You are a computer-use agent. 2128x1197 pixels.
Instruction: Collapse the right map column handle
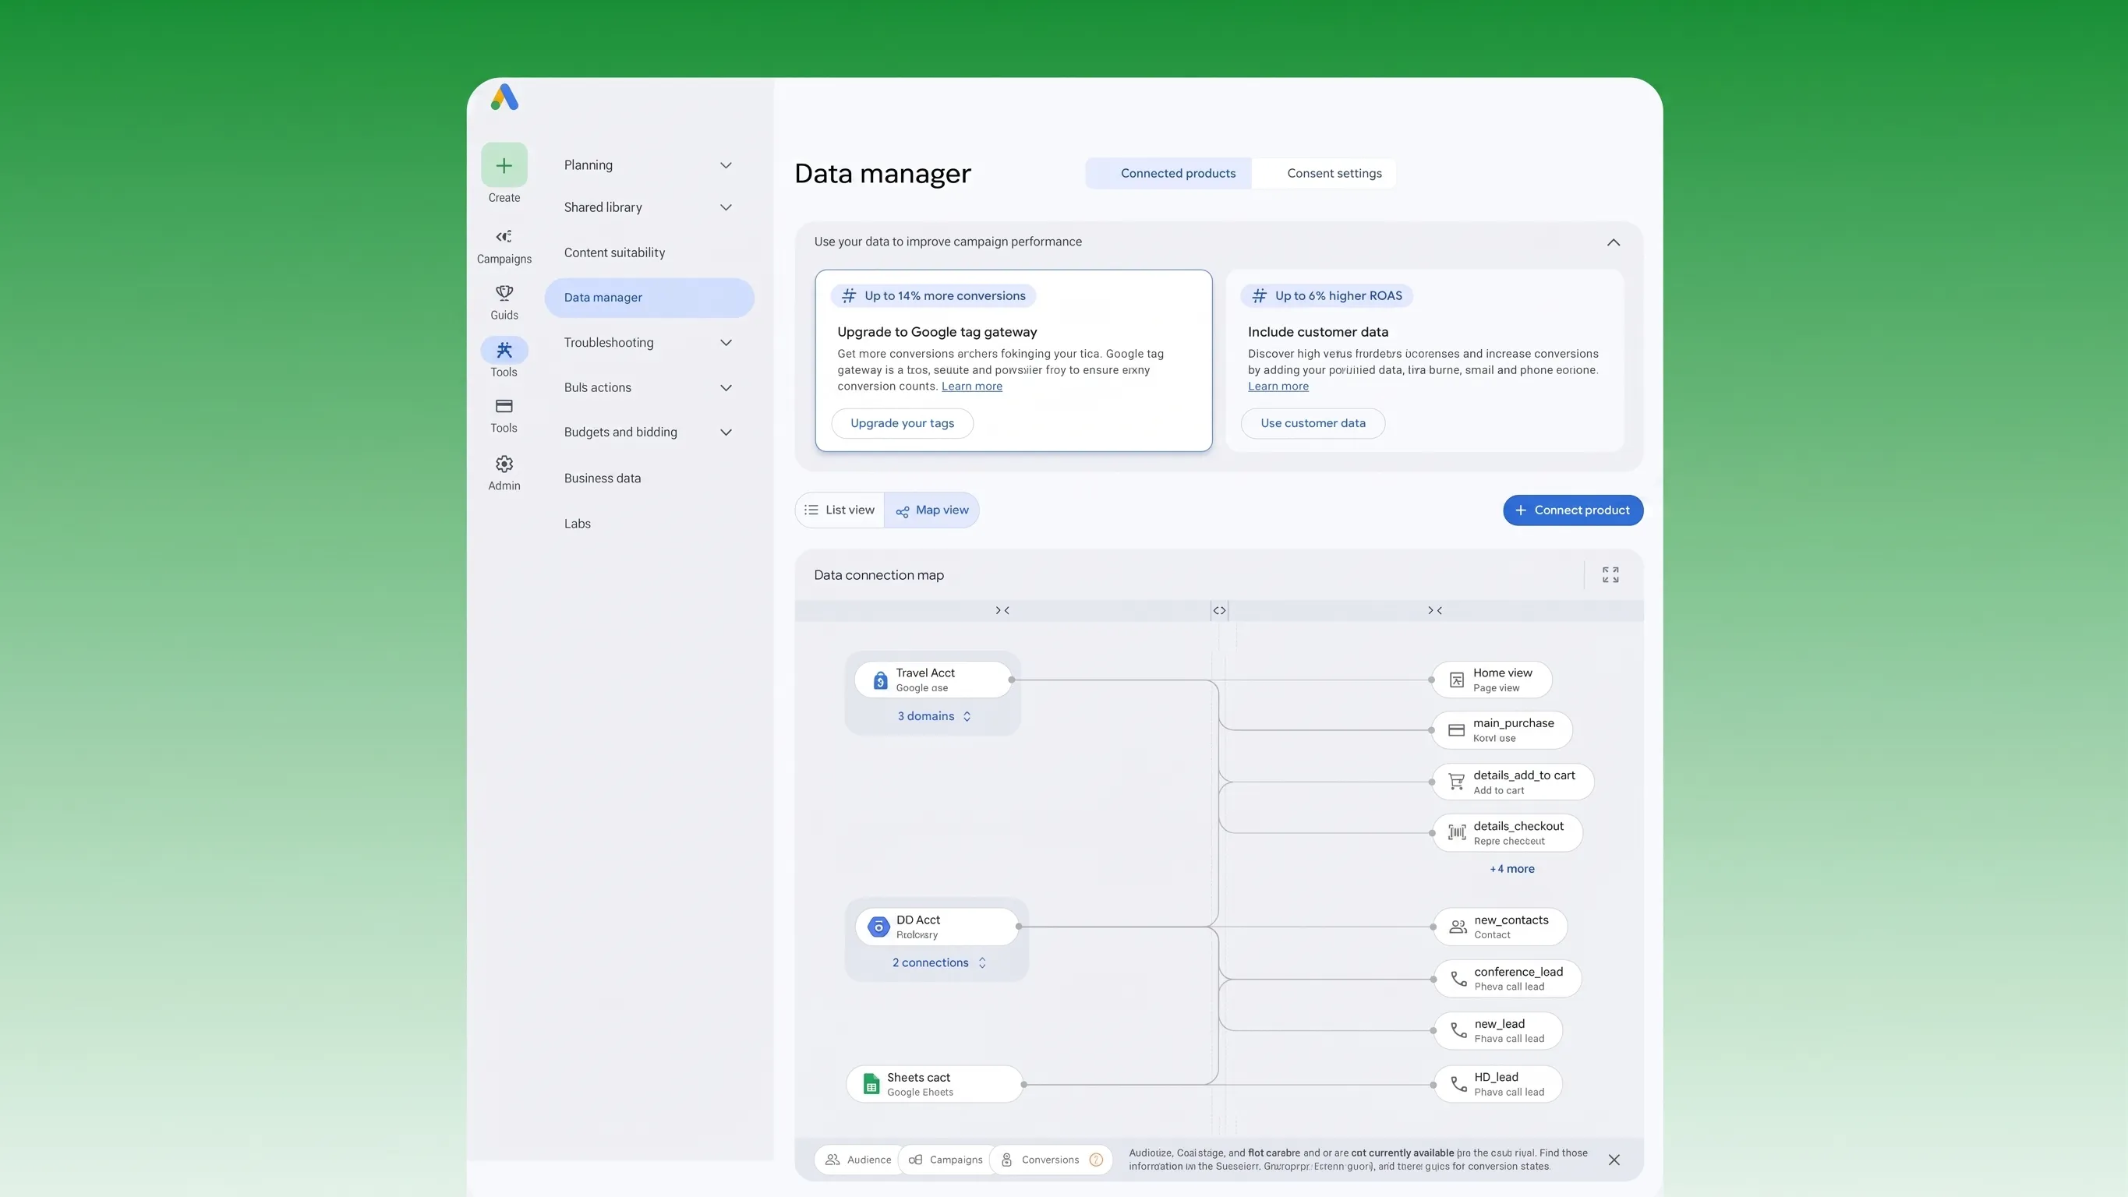point(1435,610)
